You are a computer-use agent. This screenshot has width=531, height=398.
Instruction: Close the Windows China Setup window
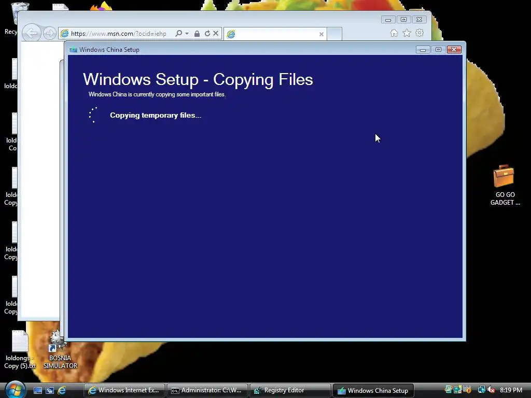(454, 50)
